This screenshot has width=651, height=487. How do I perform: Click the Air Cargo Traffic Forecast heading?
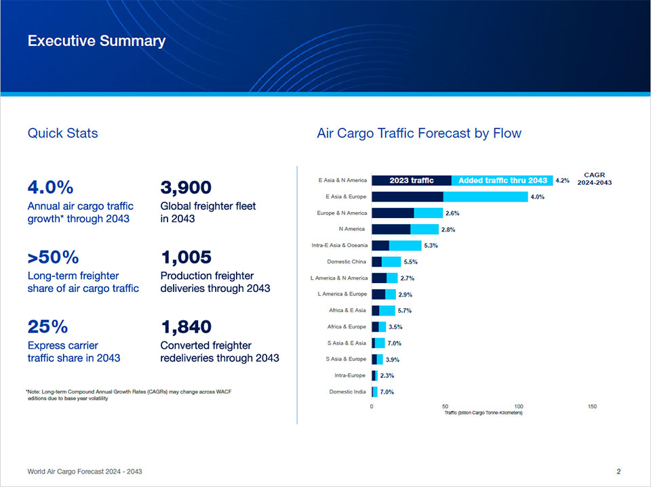419,133
